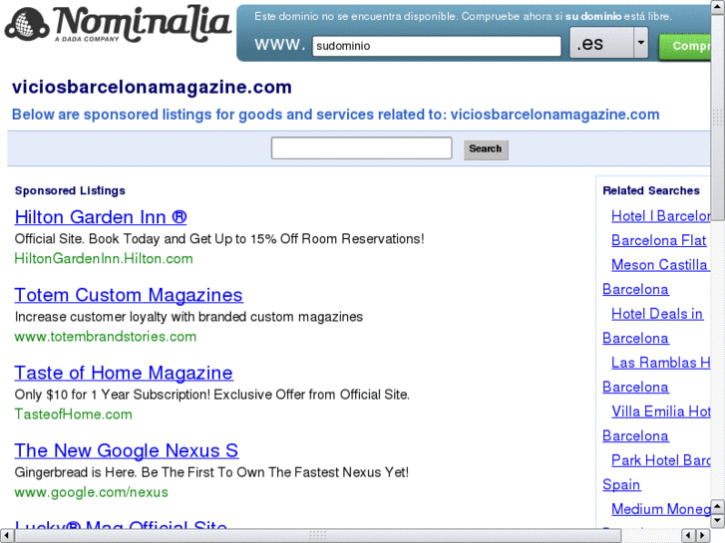This screenshot has width=725, height=543.
Task: Click horizontal scrollbar left arrow
Action: 7,536
